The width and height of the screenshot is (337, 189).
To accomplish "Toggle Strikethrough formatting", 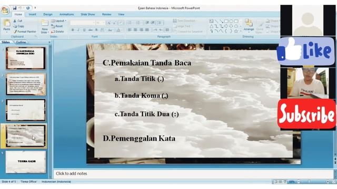I will 90,30.
